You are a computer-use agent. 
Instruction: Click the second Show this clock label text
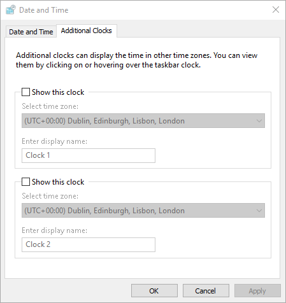(58, 182)
